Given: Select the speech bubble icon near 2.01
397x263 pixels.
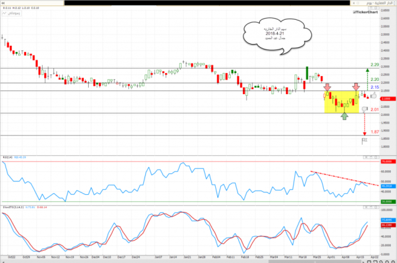Looking at the screenshot, I should pos(365,109).
